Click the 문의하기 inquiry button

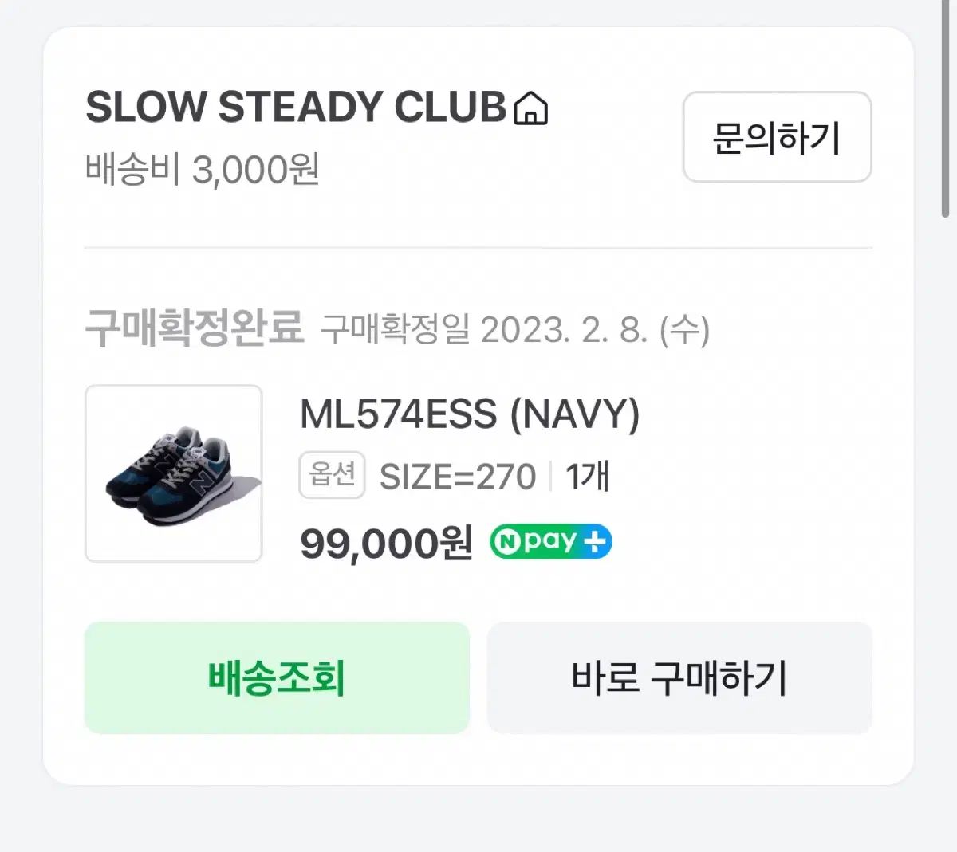776,139
